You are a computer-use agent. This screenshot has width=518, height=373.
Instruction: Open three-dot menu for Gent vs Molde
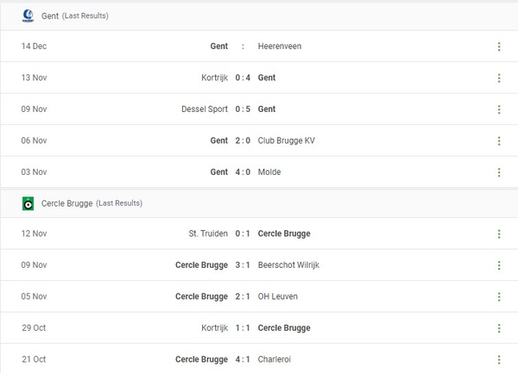[499, 172]
